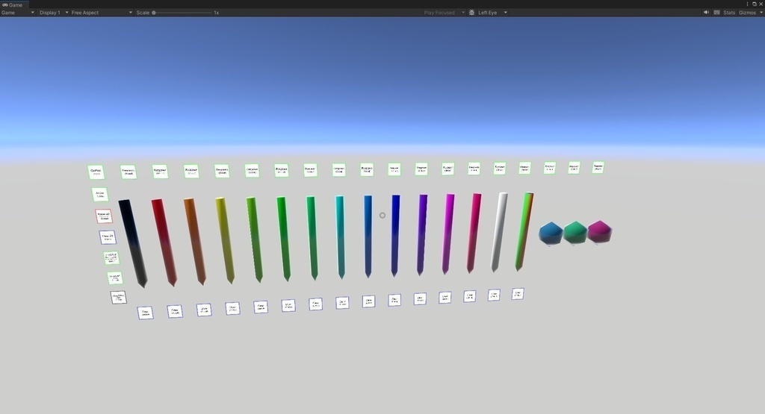Click green-bordered button above the magenta pen
Screen dimensions: 765x414
coord(448,169)
